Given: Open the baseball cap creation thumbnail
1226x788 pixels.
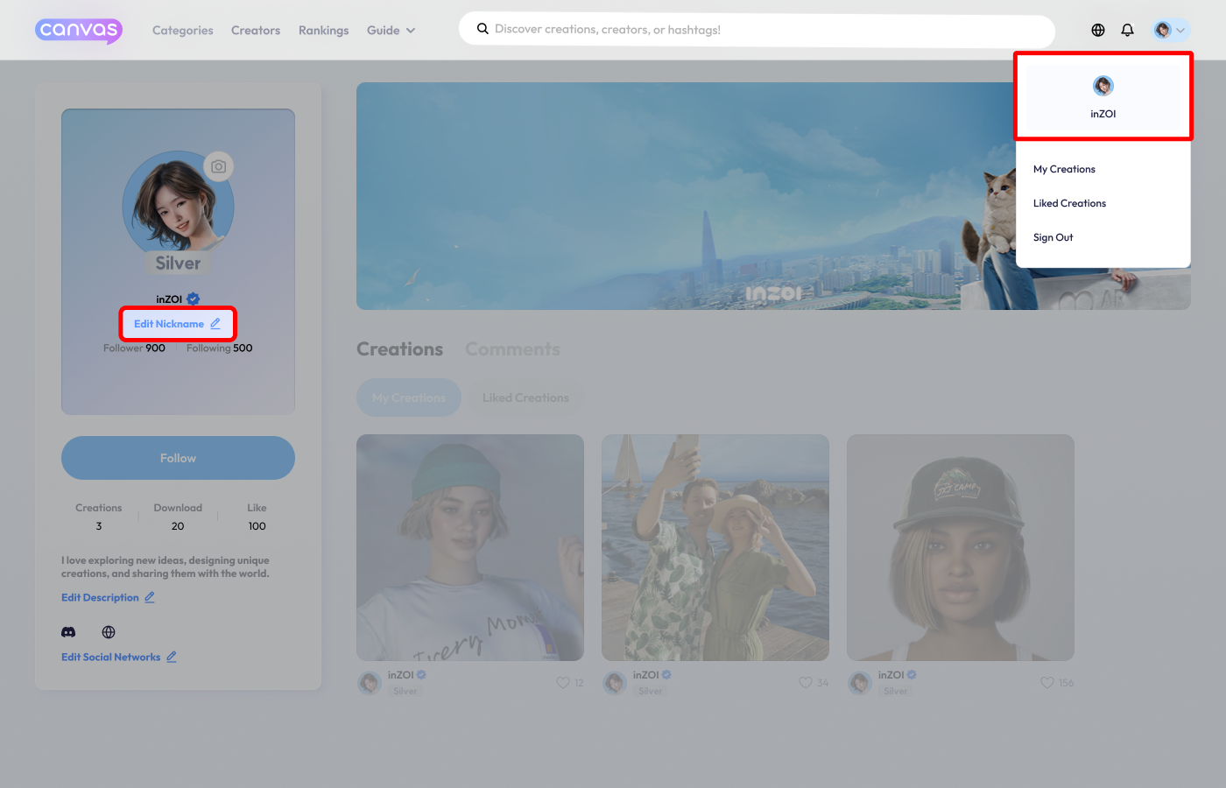Looking at the screenshot, I should pyautogui.click(x=960, y=547).
